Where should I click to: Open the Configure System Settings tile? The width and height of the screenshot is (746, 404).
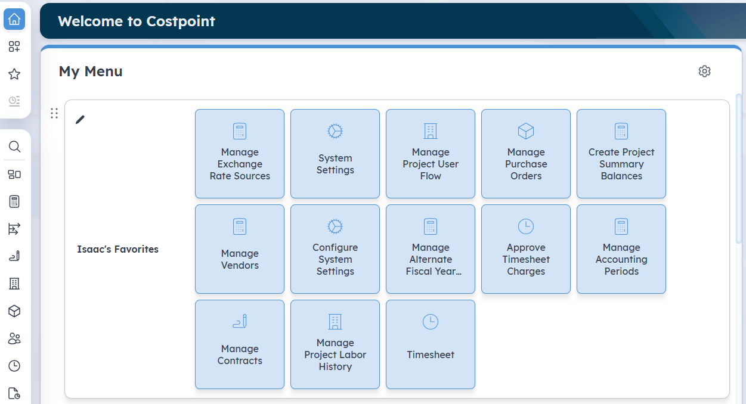tap(335, 249)
